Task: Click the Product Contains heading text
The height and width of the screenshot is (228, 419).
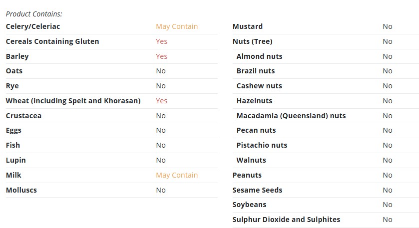Action: pos(34,14)
